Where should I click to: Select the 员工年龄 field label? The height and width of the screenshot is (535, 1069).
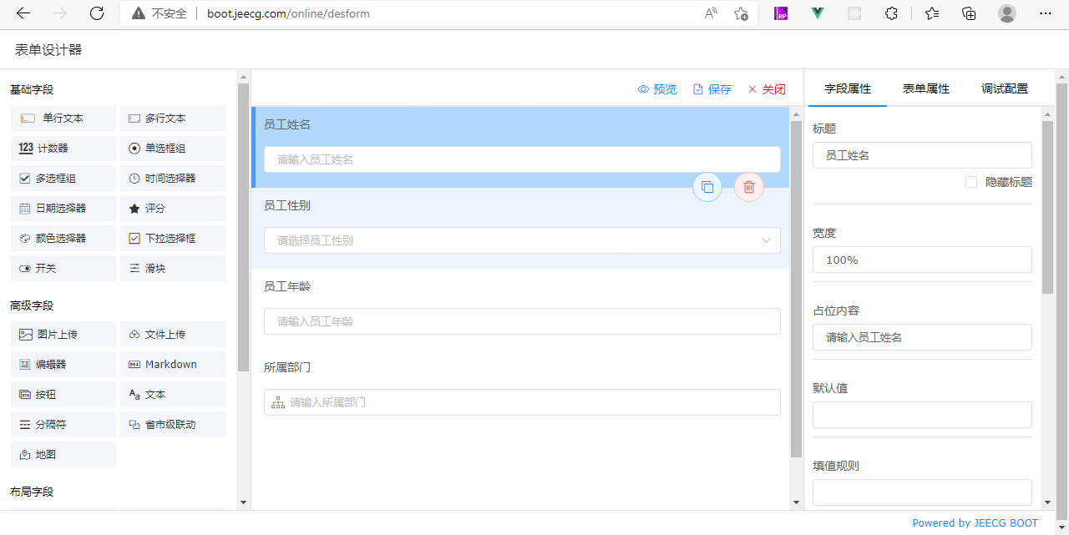point(287,286)
